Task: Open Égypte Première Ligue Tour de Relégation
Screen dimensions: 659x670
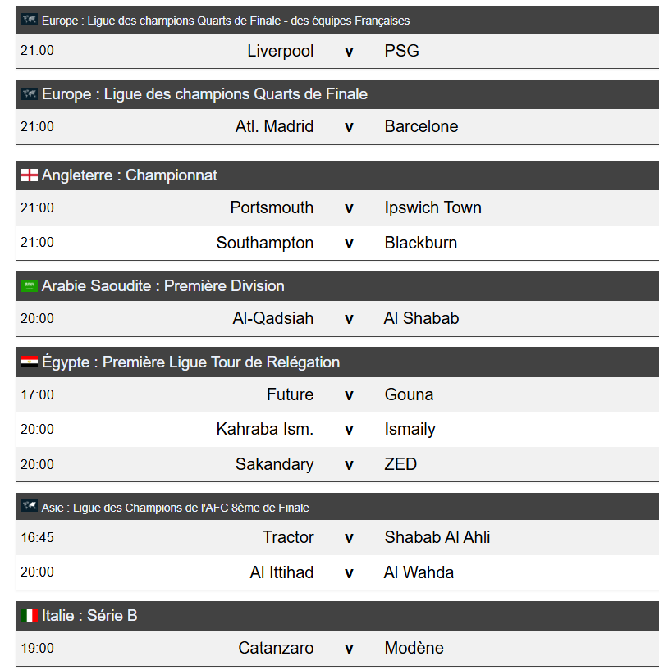Action: click(x=190, y=362)
